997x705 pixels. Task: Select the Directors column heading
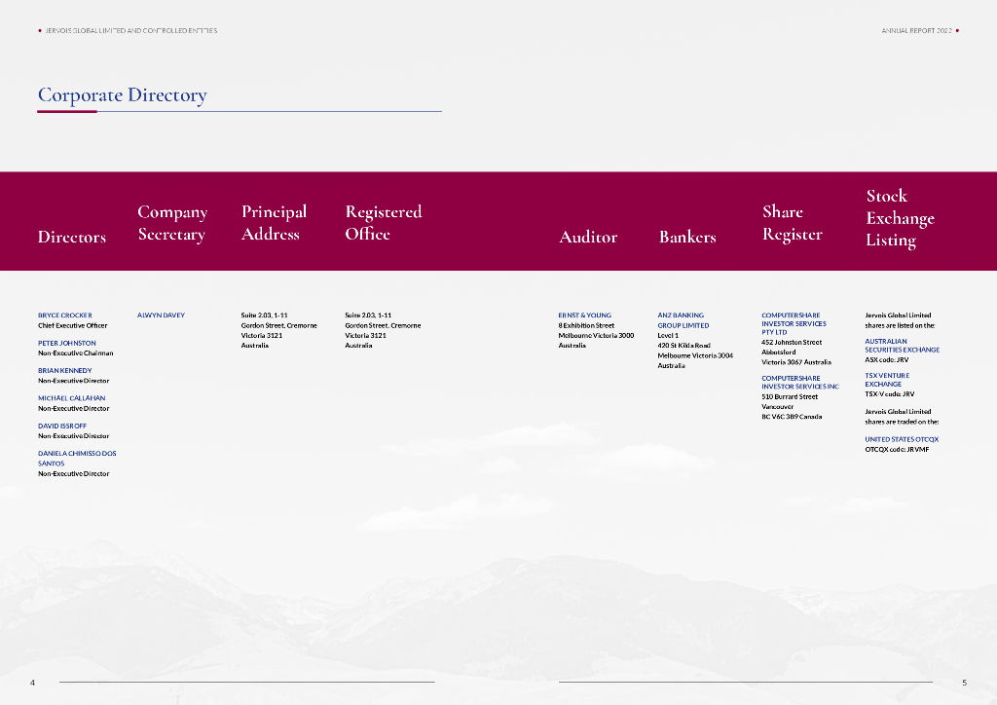point(72,237)
